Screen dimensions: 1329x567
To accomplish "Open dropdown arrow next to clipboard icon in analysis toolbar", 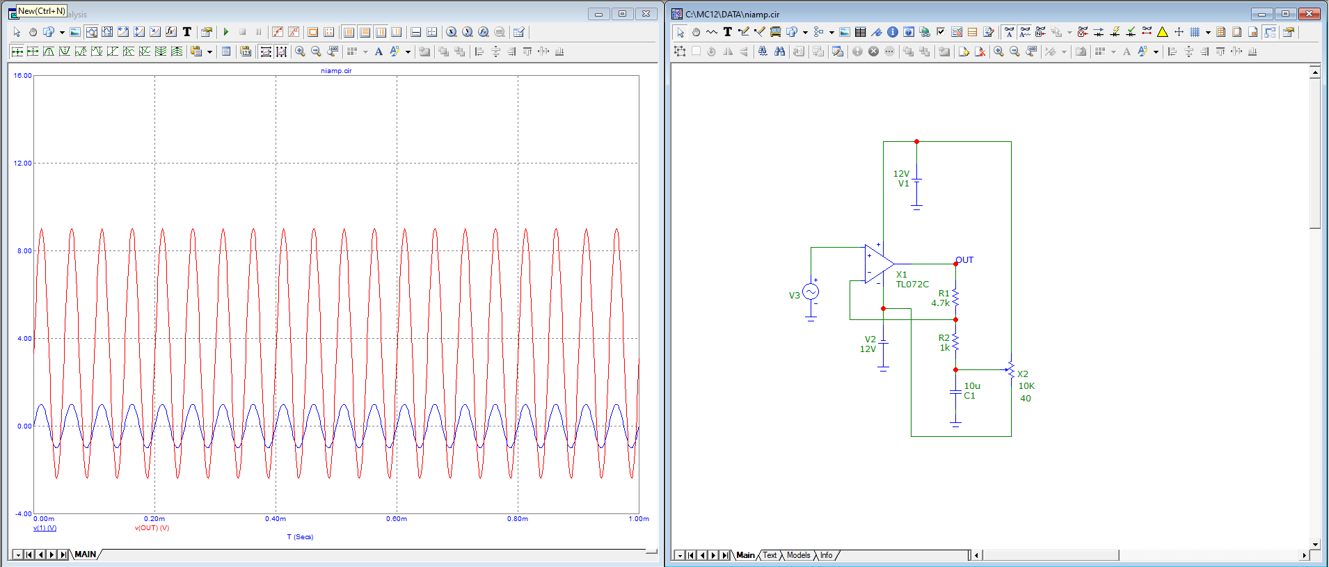I will tap(209, 51).
